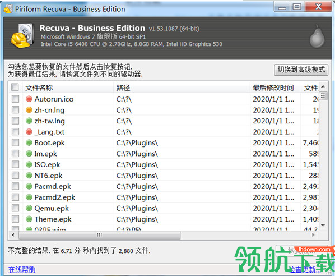Screen dimensions: 335x276
Task: Sort by 文件名称 column header
Action: pyautogui.click(x=68, y=88)
